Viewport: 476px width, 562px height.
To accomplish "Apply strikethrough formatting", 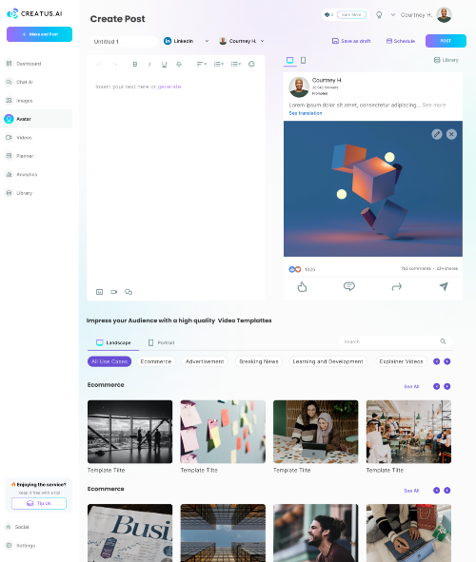I will (179, 64).
